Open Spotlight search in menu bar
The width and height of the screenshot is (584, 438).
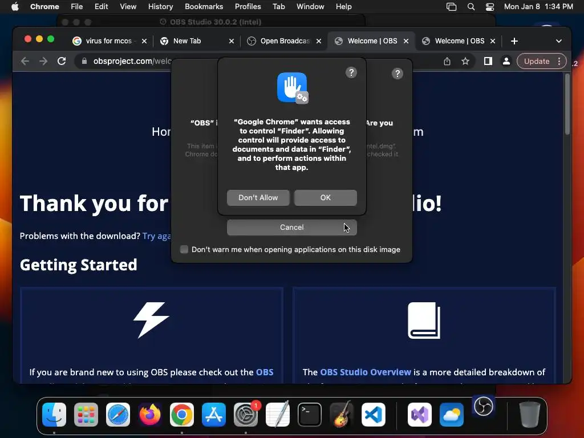pyautogui.click(x=471, y=7)
